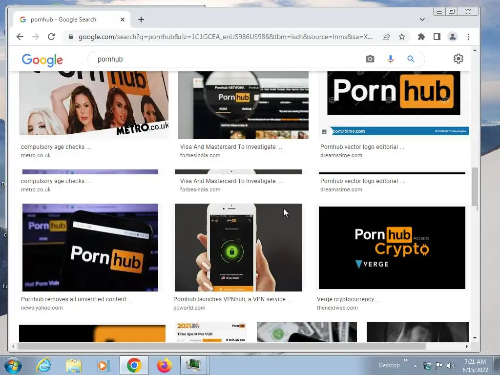Viewport: 500px width, 375px height.
Task: Open a new tab with the plus button
Action: 141,20
